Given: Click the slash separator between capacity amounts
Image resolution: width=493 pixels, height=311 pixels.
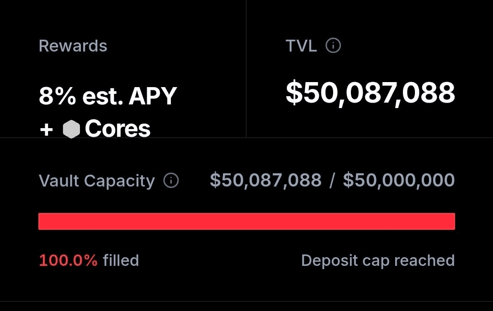Looking at the screenshot, I should pos(332,181).
